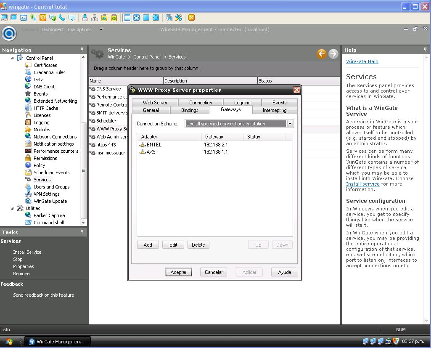Click the Cancelar button

tap(214, 272)
